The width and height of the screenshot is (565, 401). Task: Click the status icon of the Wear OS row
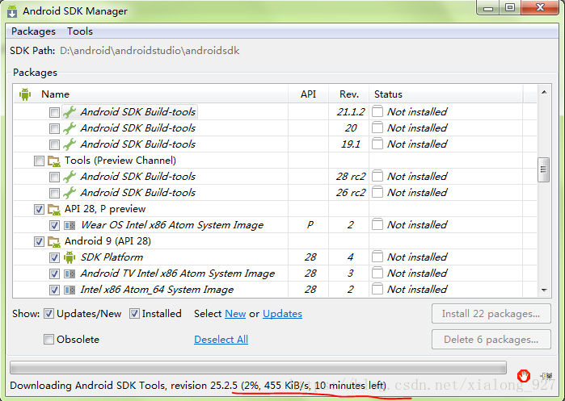click(x=377, y=224)
